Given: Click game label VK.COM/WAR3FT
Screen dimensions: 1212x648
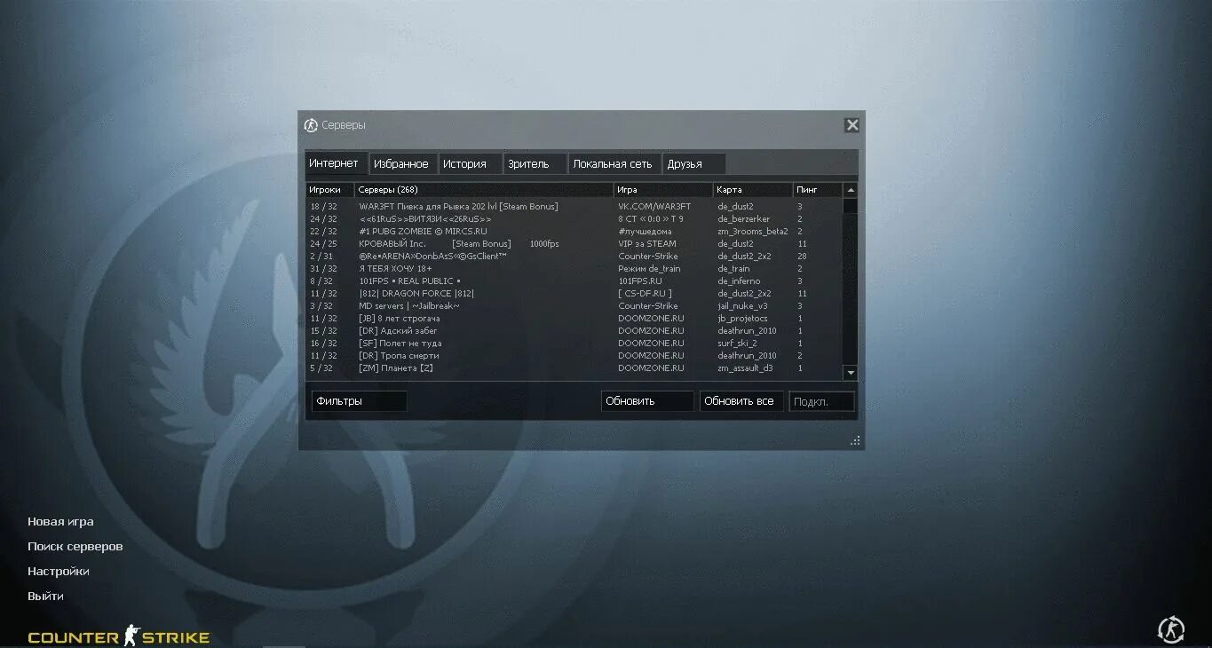Looking at the screenshot, I should pyautogui.click(x=654, y=207).
